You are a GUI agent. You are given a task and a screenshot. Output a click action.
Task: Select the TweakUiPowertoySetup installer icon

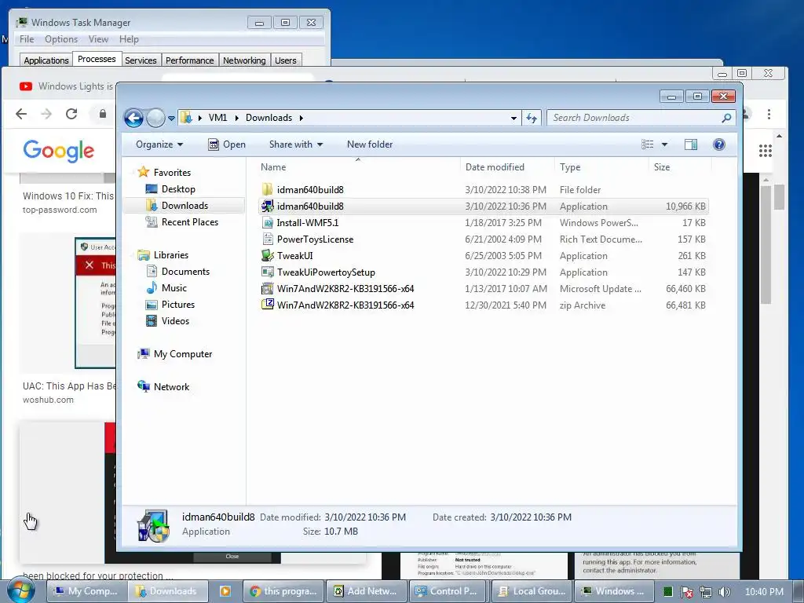coord(267,272)
